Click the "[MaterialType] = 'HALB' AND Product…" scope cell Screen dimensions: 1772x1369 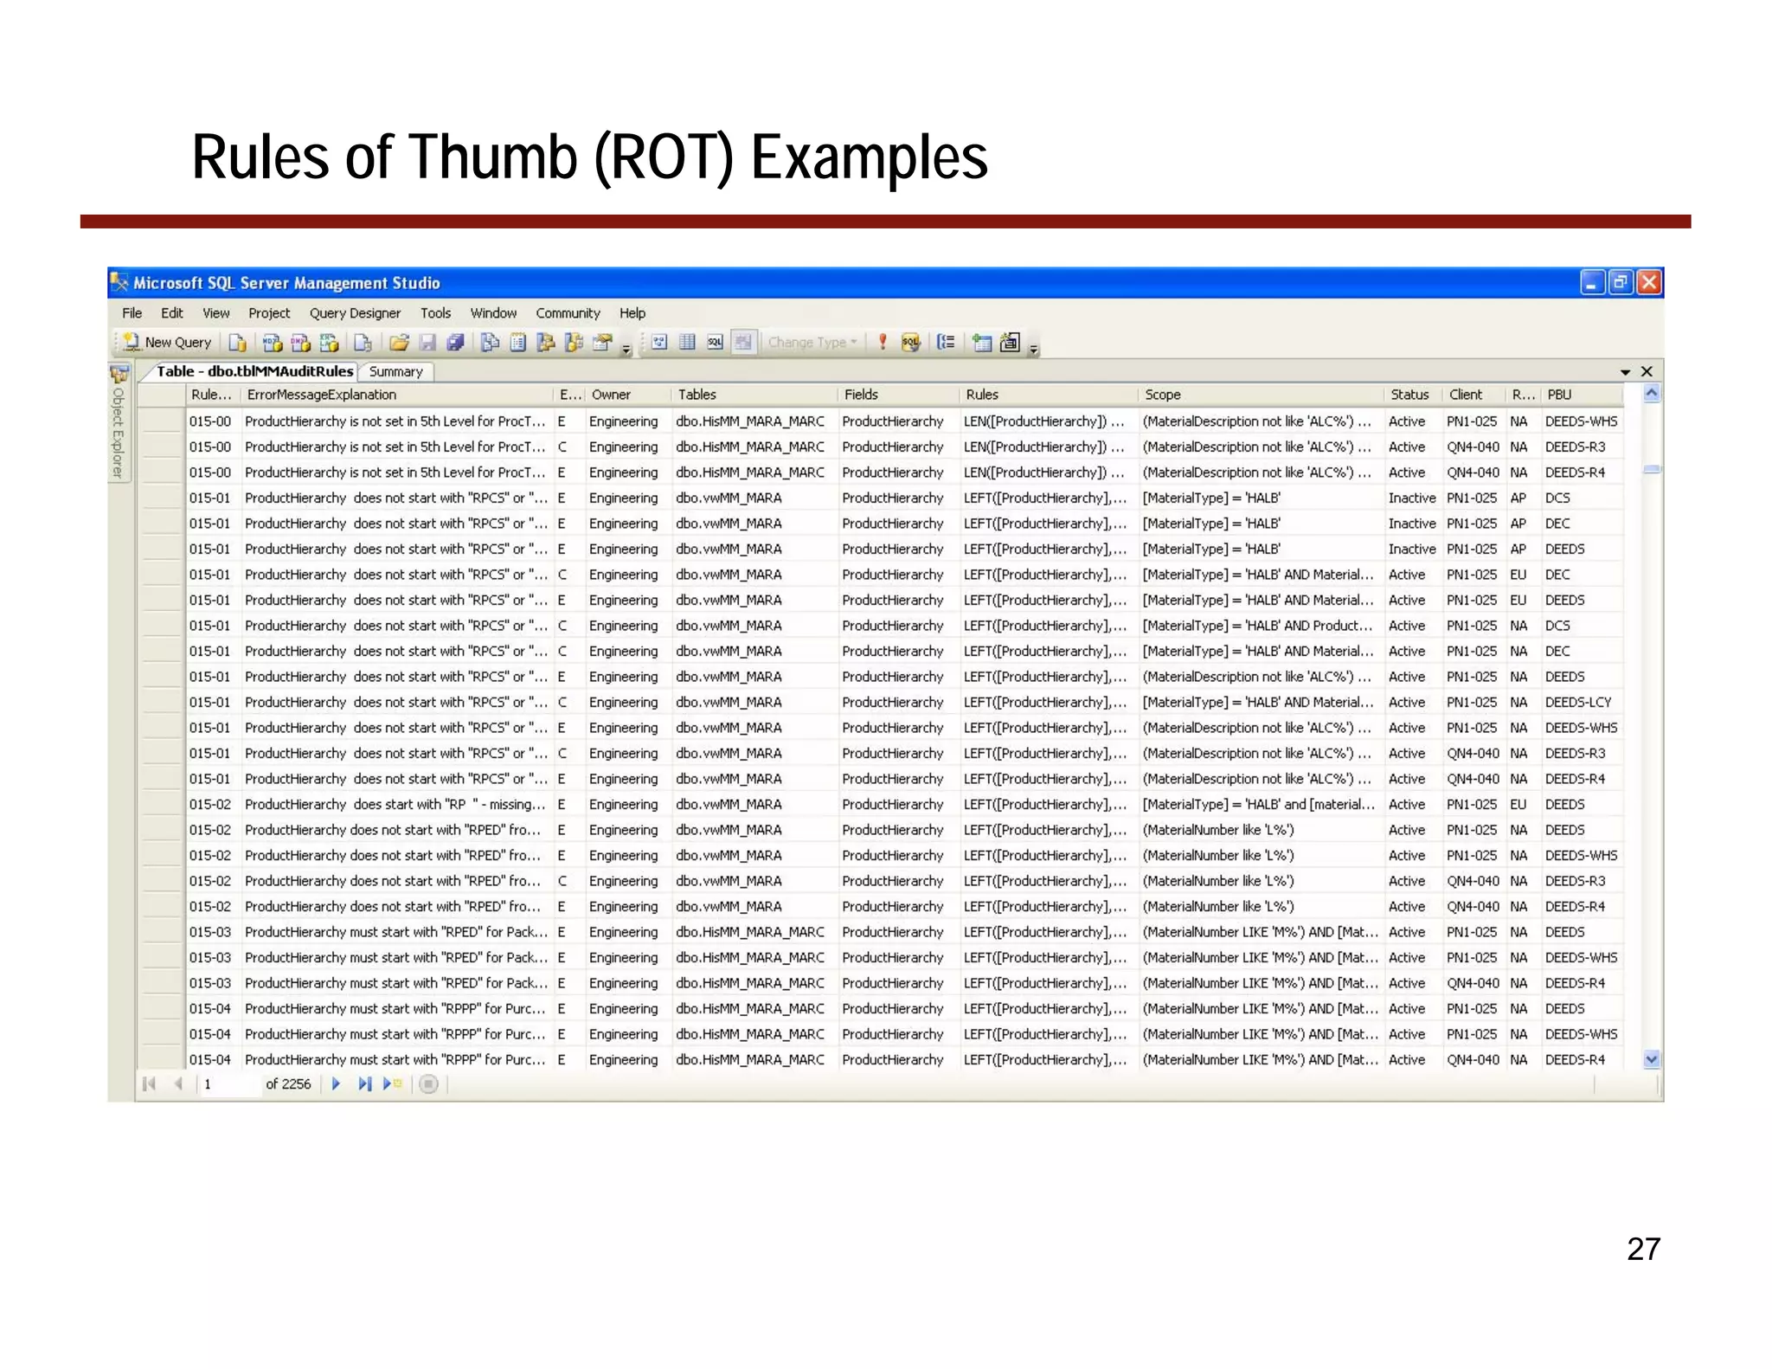tap(1261, 626)
